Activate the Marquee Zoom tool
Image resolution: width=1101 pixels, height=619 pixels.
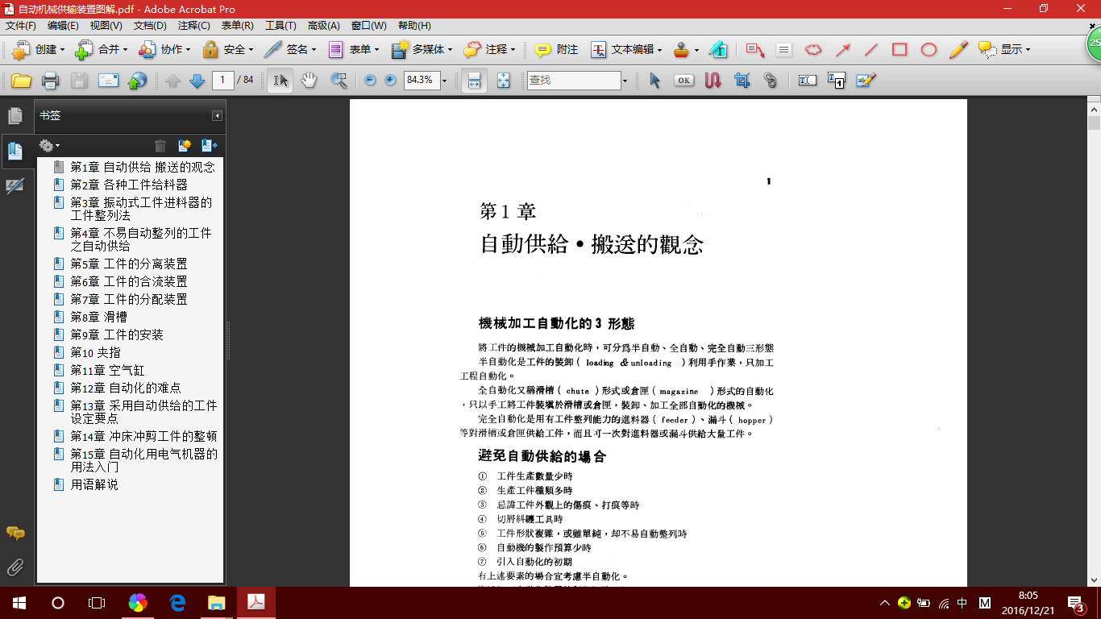(x=339, y=81)
